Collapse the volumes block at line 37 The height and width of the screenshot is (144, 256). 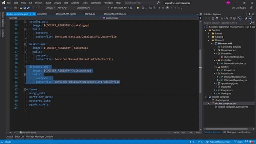click(25, 90)
